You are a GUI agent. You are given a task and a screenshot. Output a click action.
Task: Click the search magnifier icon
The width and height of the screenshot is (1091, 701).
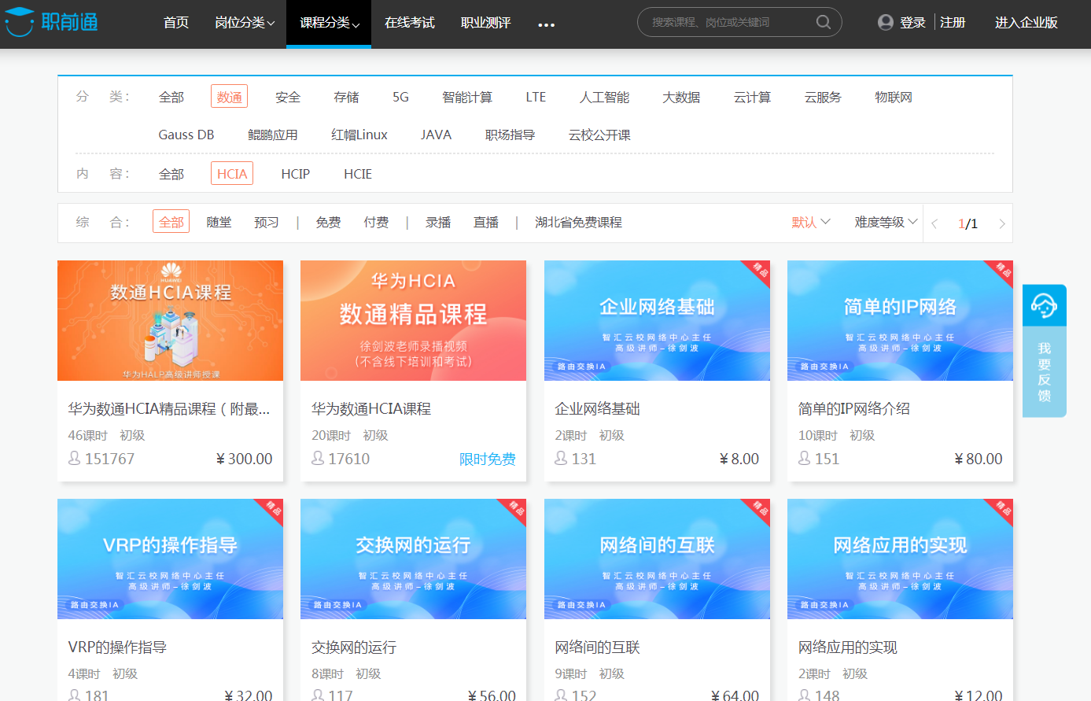point(824,22)
